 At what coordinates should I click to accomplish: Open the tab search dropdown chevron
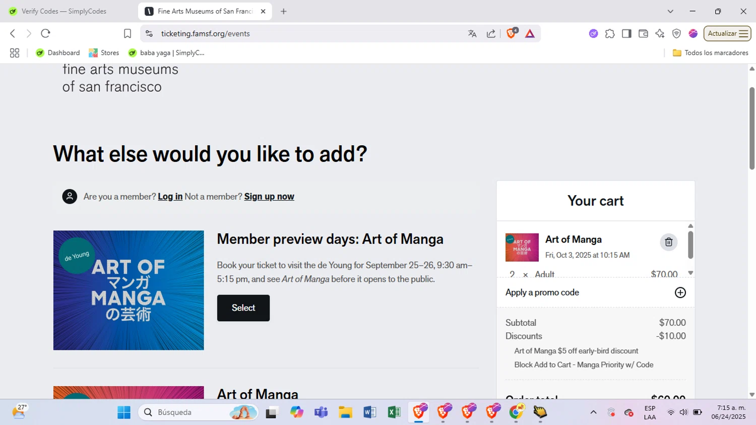(x=670, y=11)
